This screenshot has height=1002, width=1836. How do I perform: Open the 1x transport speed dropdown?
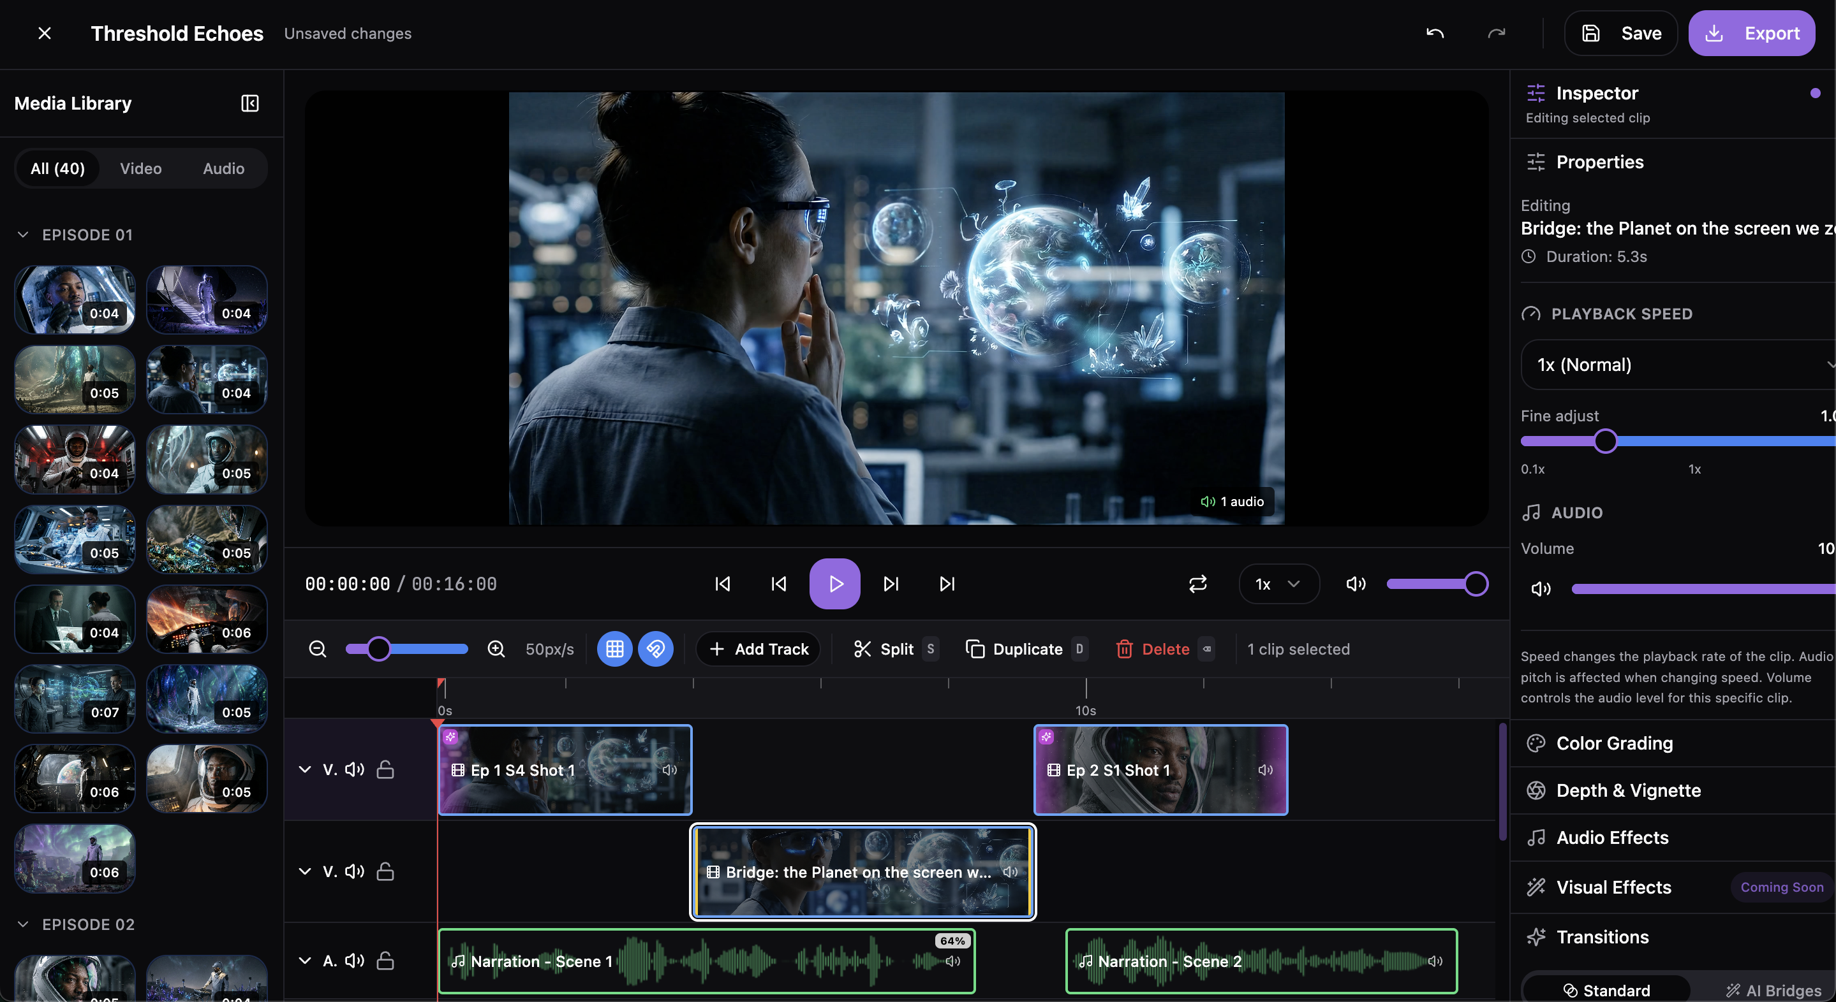(x=1278, y=584)
